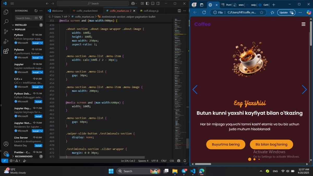
Task: Toggle the bottom panel layout button
Action: point(153,3)
